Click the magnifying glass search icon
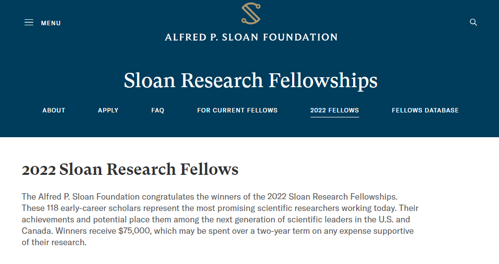Screen dimensions: 499x264 pyautogui.click(x=473, y=22)
